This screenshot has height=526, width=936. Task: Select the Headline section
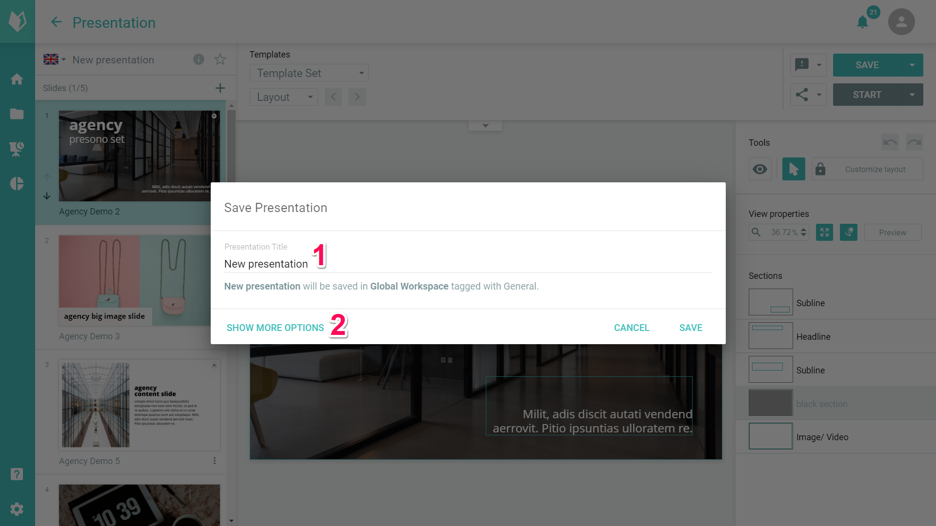pyautogui.click(x=813, y=336)
